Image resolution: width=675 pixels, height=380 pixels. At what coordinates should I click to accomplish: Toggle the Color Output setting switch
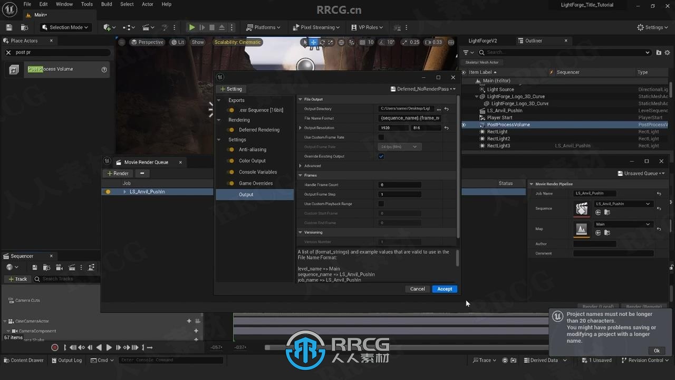[230, 161]
